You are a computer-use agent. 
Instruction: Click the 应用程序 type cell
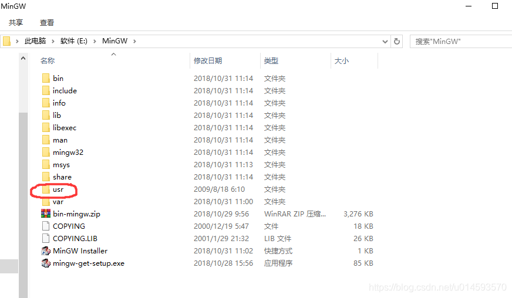point(278,263)
